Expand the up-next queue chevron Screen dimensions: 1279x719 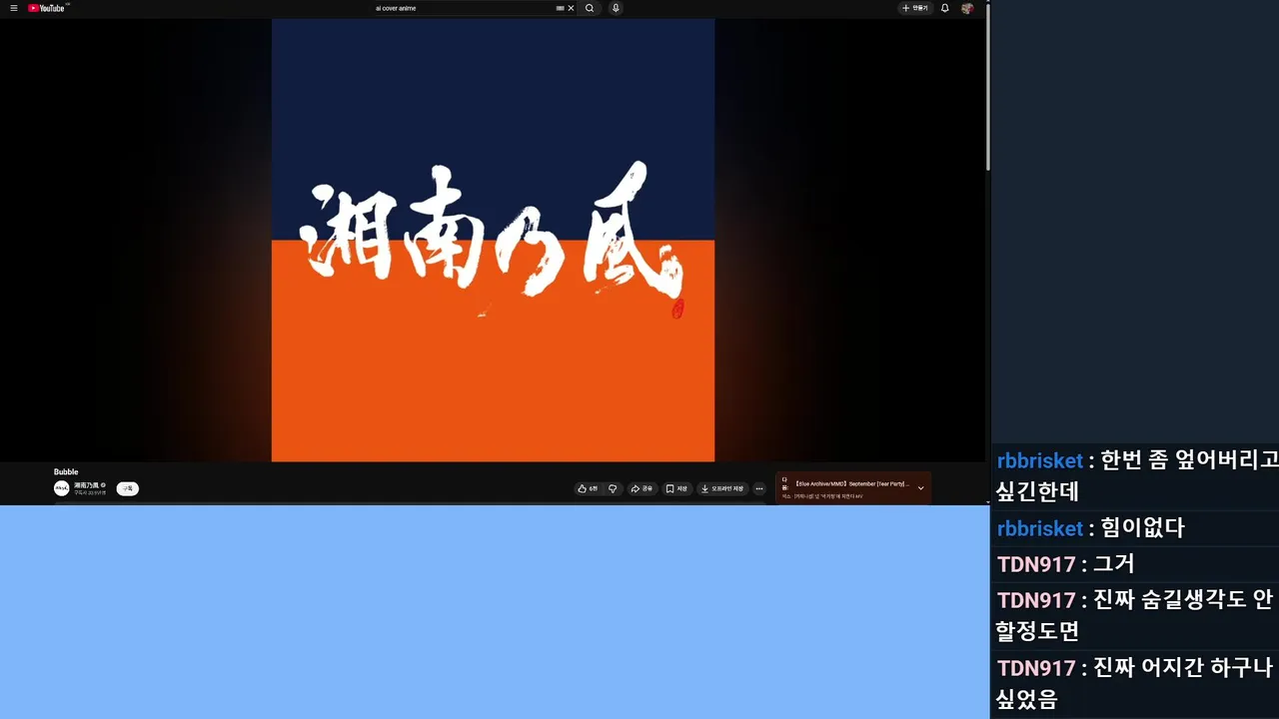(920, 488)
